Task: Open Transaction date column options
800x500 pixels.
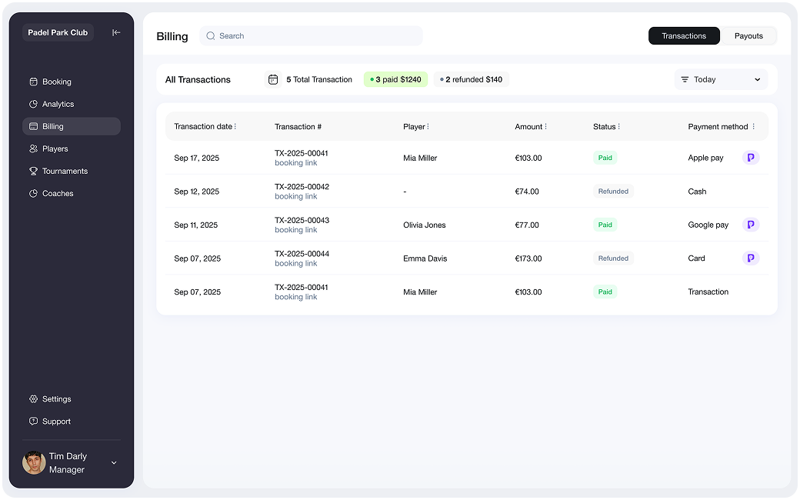Action: [x=235, y=126]
